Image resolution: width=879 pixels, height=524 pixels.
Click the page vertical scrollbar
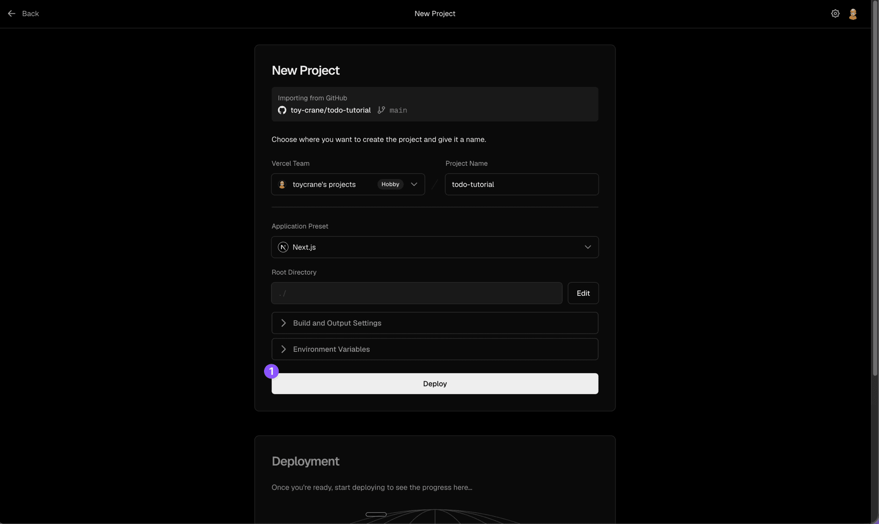click(x=875, y=188)
